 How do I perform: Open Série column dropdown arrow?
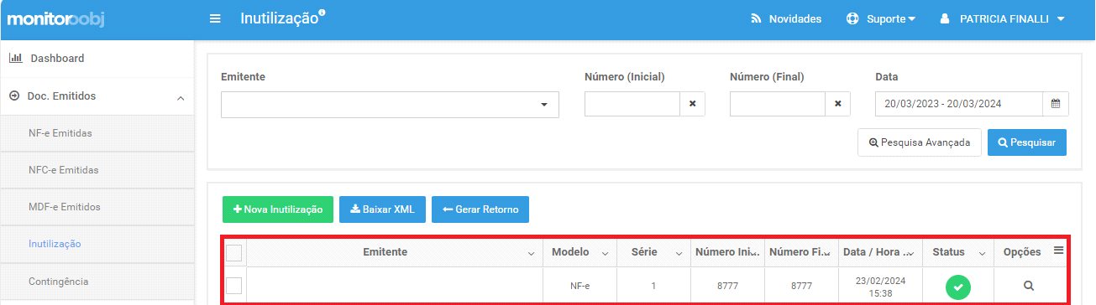(x=679, y=253)
